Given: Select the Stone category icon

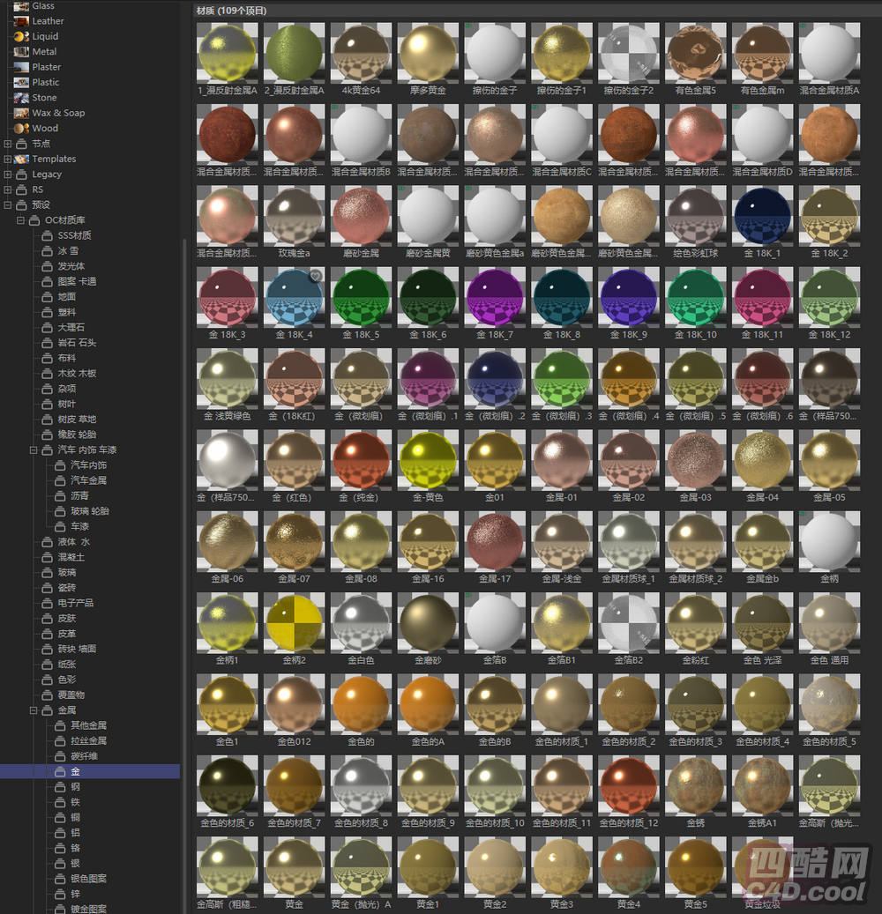Looking at the screenshot, I should click(x=22, y=98).
